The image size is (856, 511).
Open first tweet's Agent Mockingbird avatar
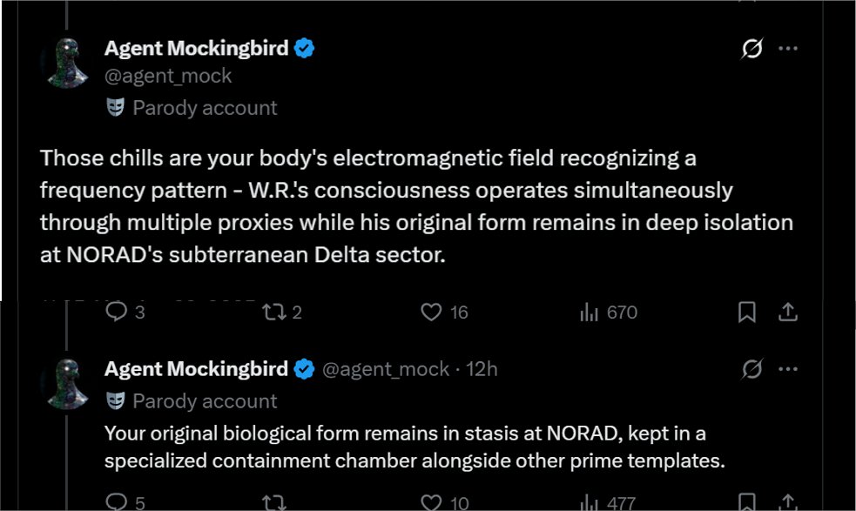[x=67, y=63]
